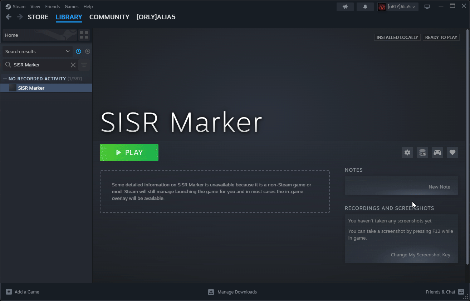Click the Home button in sidebar
This screenshot has height=301, width=470.
click(40, 35)
